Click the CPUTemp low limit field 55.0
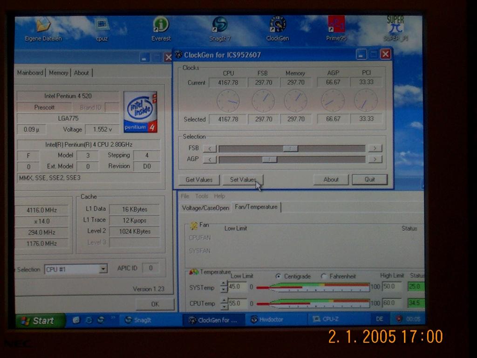 click(x=237, y=303)
